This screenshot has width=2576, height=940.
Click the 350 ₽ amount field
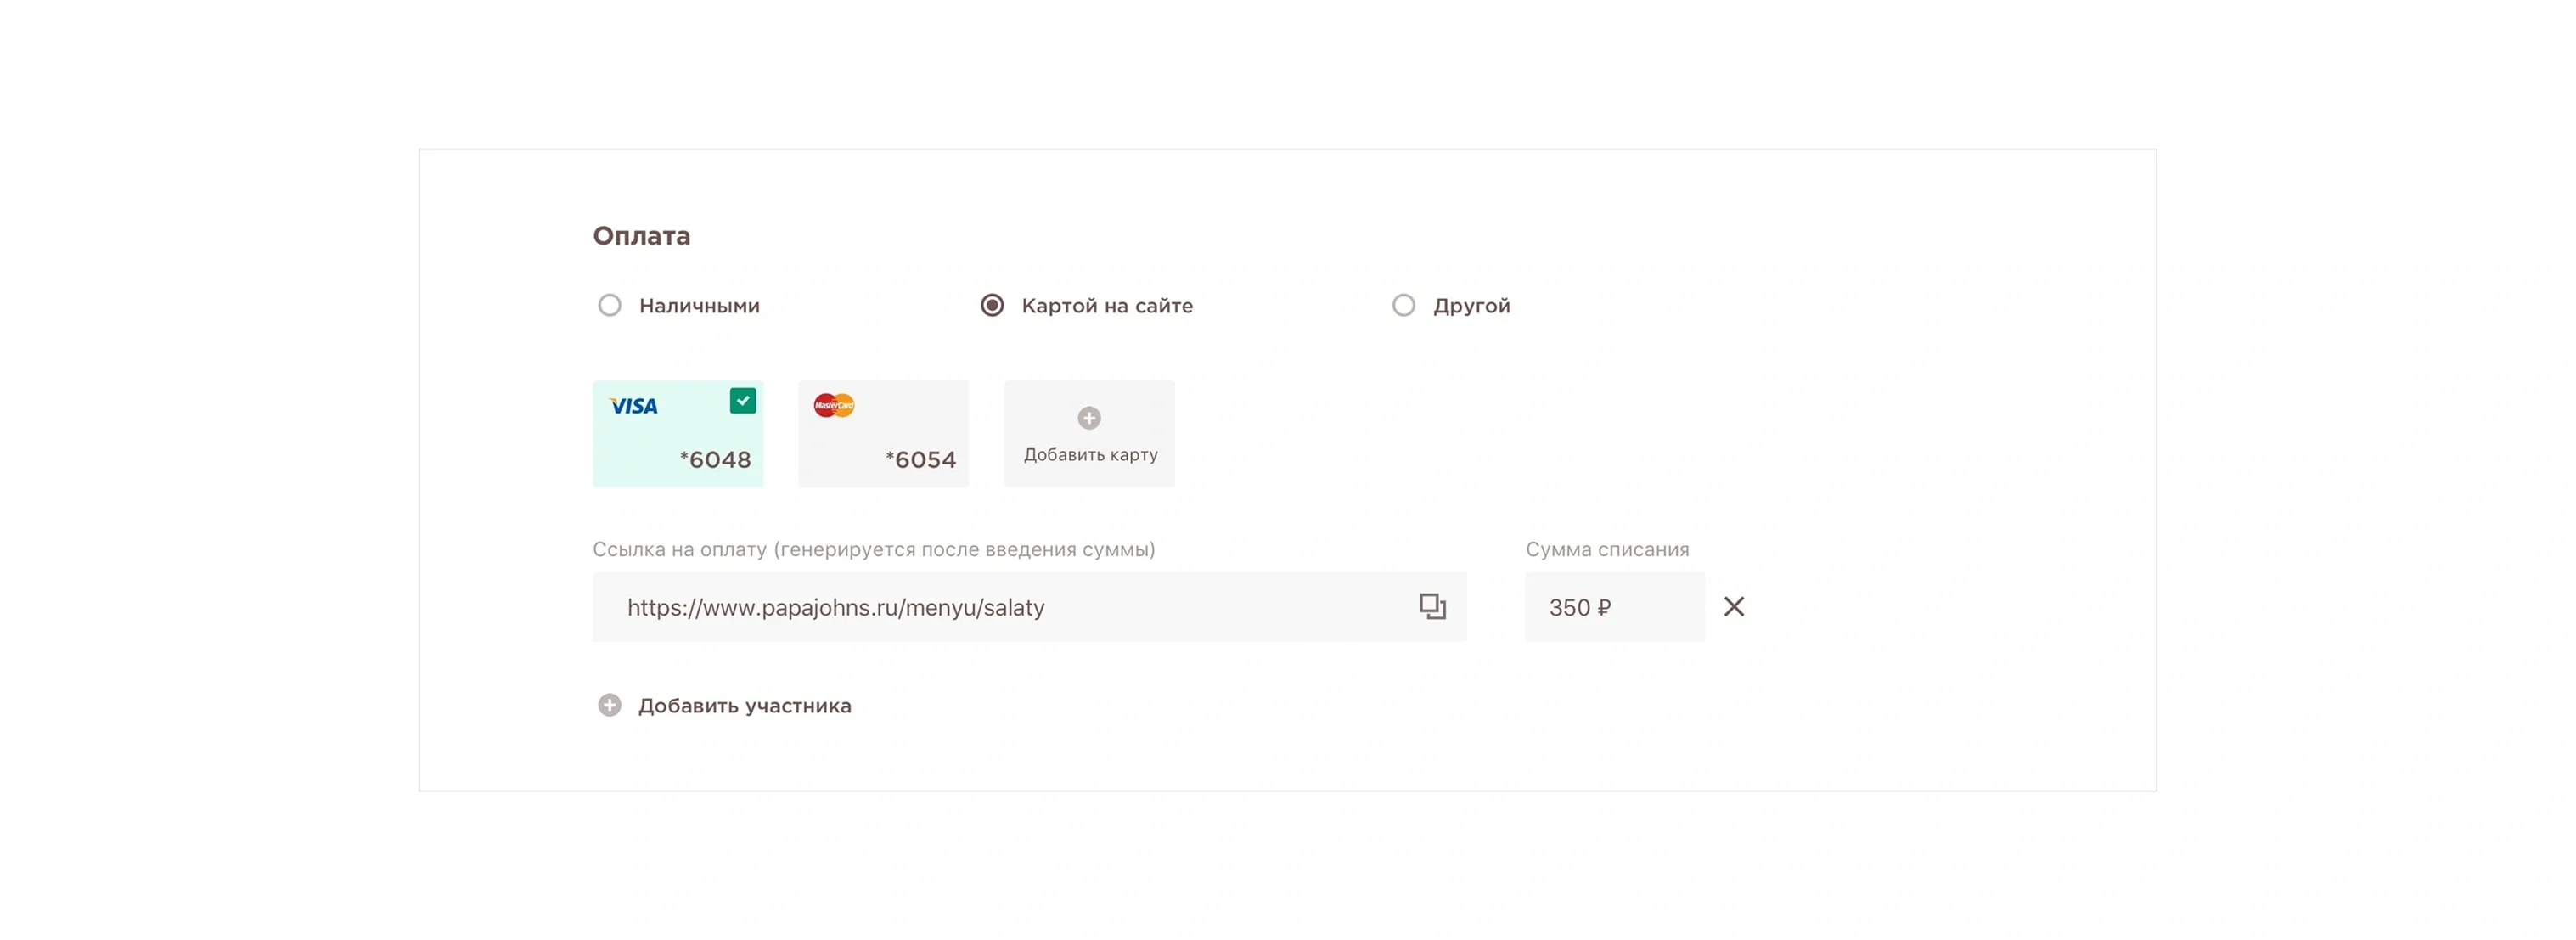tap(1614, 607)
